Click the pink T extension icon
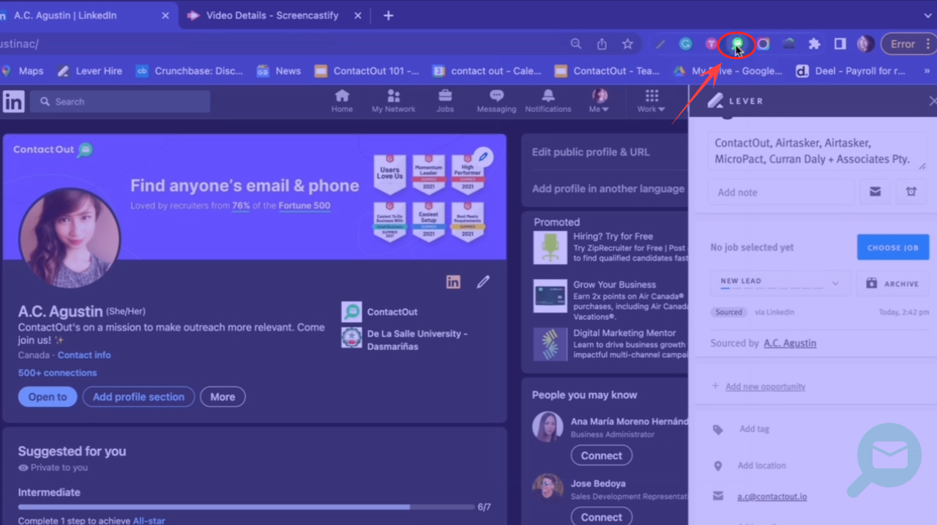 [711, 44]
